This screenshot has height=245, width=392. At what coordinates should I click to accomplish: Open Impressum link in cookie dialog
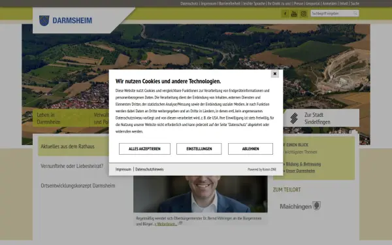[x=123, y=169]
